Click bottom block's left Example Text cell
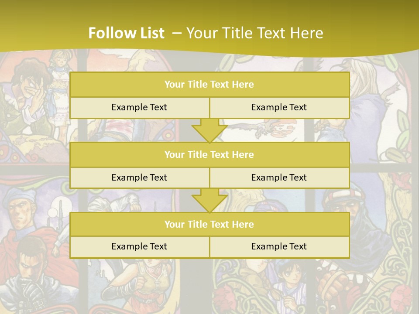 tap(139, 246)
